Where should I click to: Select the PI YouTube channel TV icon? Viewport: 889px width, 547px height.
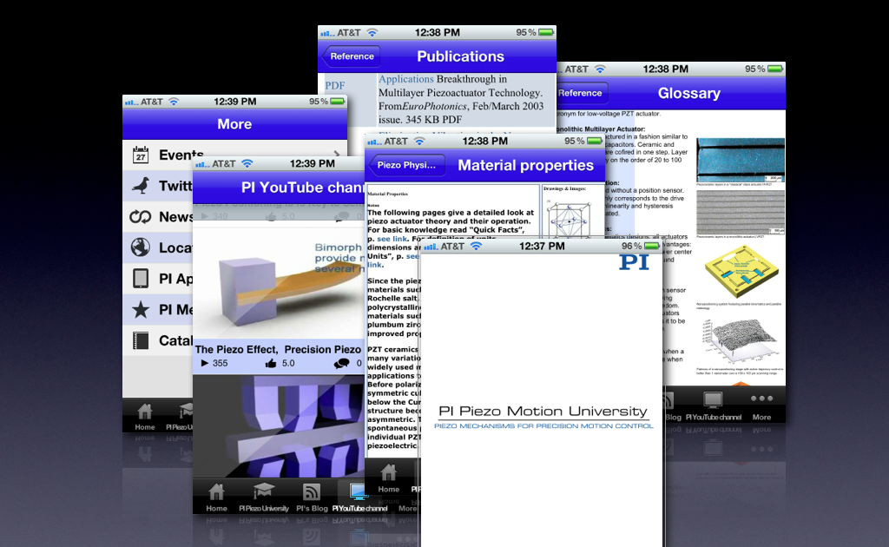point(358,489)
